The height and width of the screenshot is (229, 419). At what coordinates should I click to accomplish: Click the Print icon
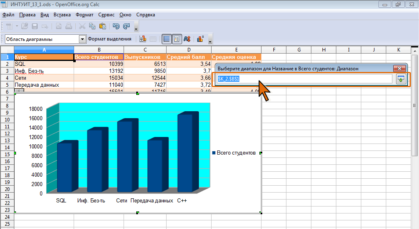(x=69, y=26)
